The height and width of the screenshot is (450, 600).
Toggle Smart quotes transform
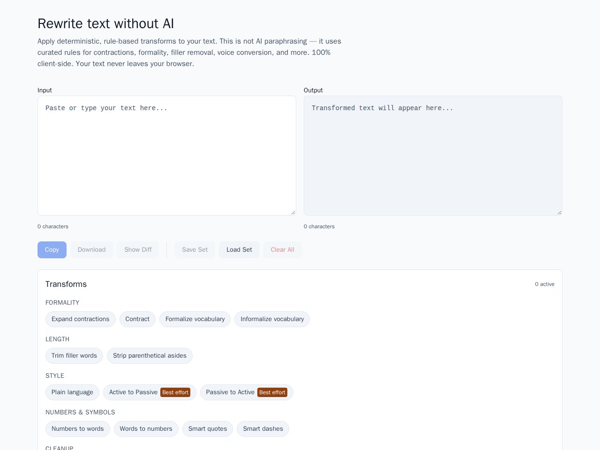click(208, 429)
